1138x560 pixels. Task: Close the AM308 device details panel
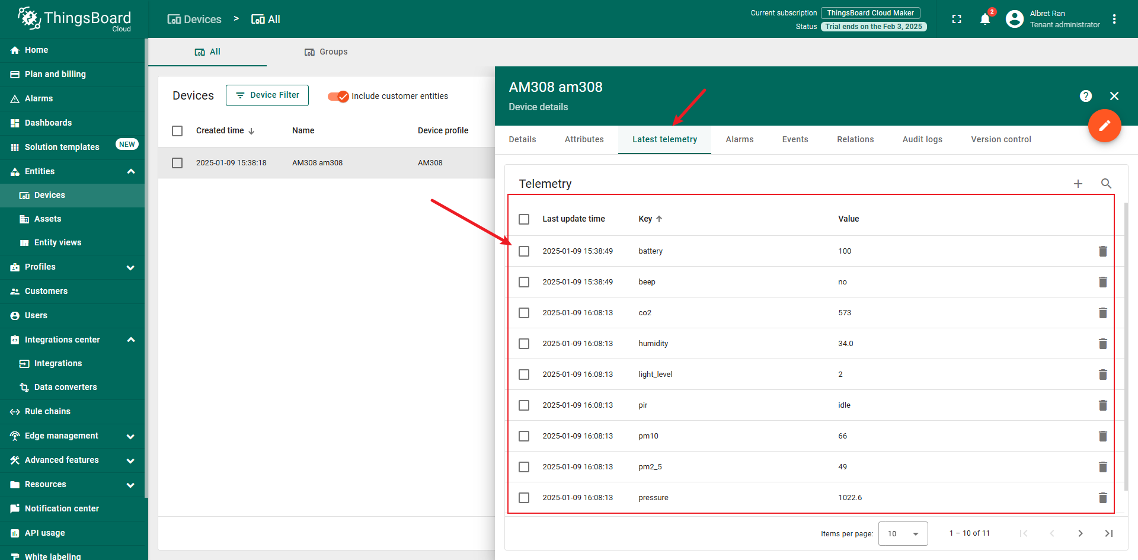[x=1114, y=96]
